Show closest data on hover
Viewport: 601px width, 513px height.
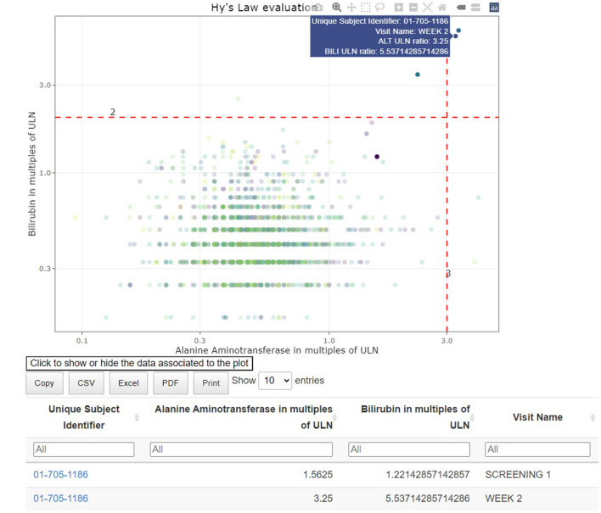click(461, 8)
